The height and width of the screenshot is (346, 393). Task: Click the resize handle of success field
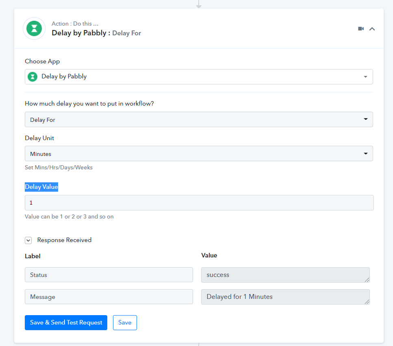(367, 280)
